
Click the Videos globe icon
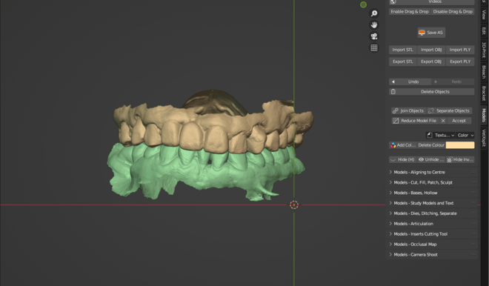[x=393, y=2]
